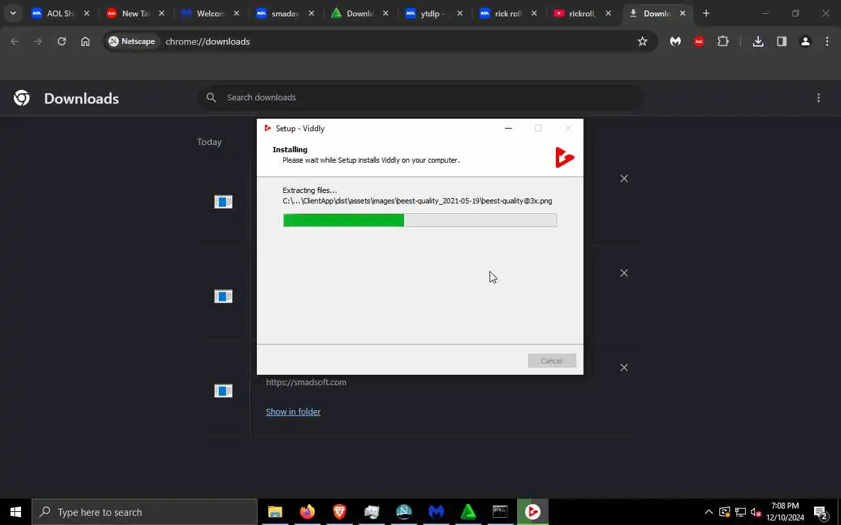Click the Netscape site info chip

(x=132, y=41)
